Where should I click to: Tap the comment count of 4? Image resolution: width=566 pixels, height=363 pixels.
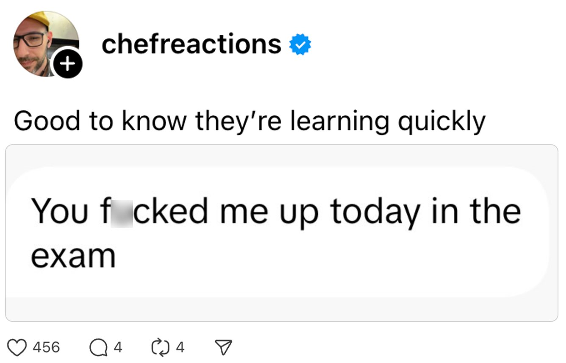(x=118, y=348)
